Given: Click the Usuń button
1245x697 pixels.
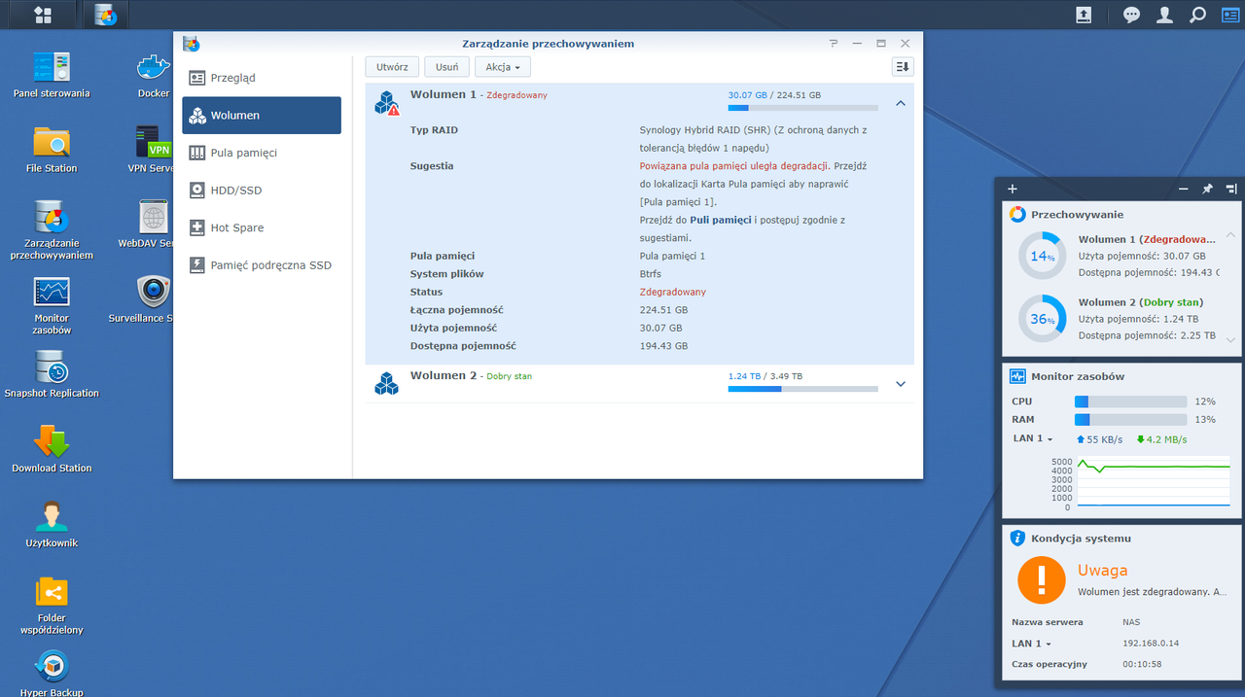Looking at the screenshot, I should (447, 66).
